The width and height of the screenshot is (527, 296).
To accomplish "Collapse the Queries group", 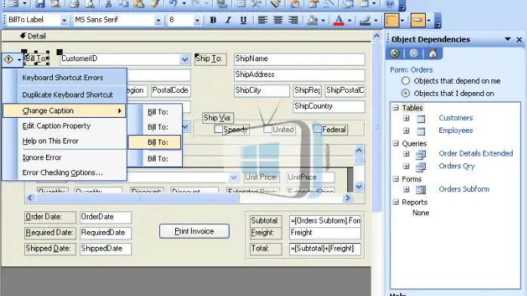I will tap(396, 143).
